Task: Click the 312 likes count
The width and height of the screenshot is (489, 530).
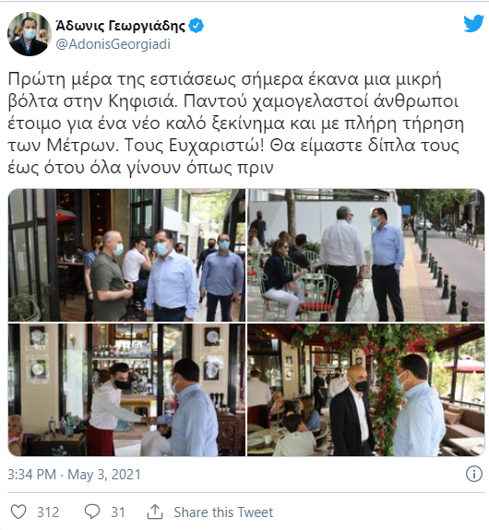Action: 48,512
